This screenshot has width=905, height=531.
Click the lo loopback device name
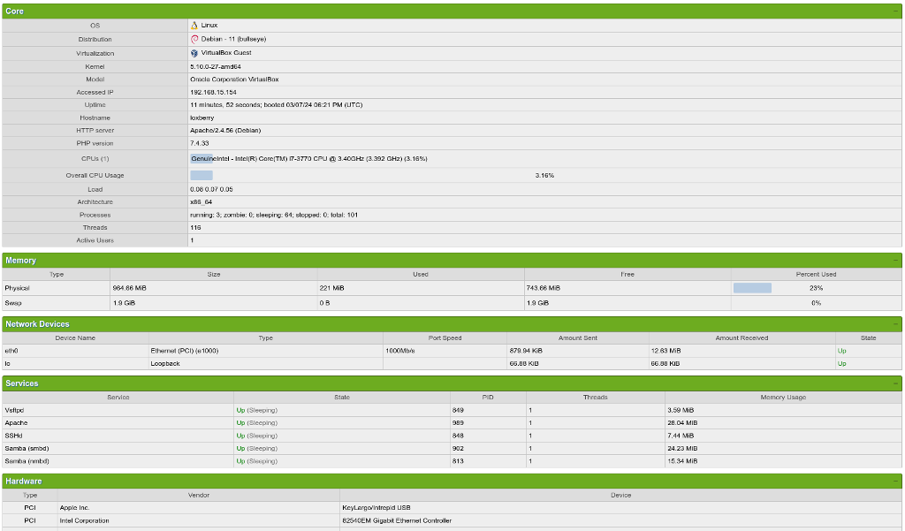[7, 364]
